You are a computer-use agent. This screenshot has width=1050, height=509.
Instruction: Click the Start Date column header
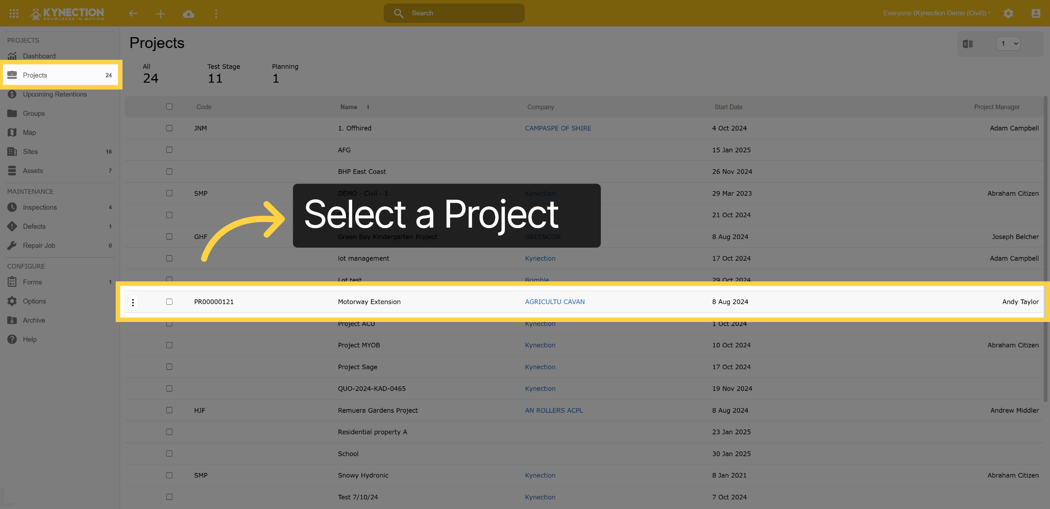tap(728, 107)
